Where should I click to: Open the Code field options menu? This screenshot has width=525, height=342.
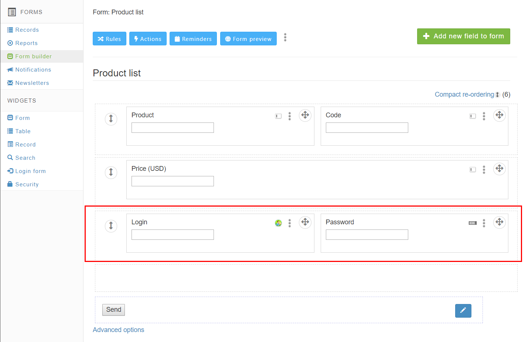[x=484, y=116]
